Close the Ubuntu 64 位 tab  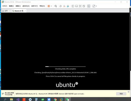[x=25, y=11]
